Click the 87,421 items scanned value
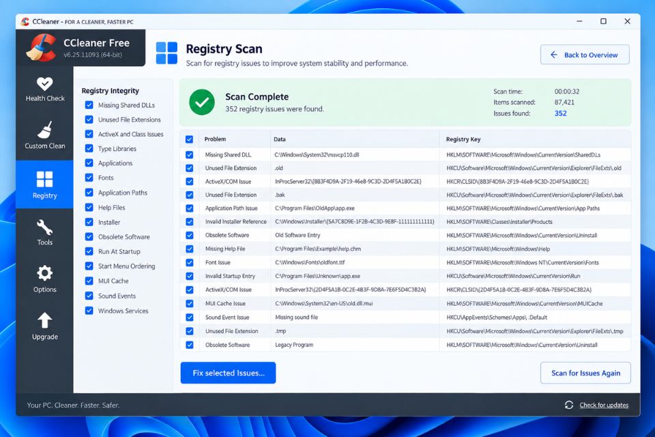 (564, 102)
